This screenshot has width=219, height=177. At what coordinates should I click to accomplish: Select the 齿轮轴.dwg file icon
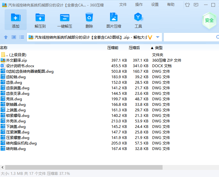pos(3,77)
